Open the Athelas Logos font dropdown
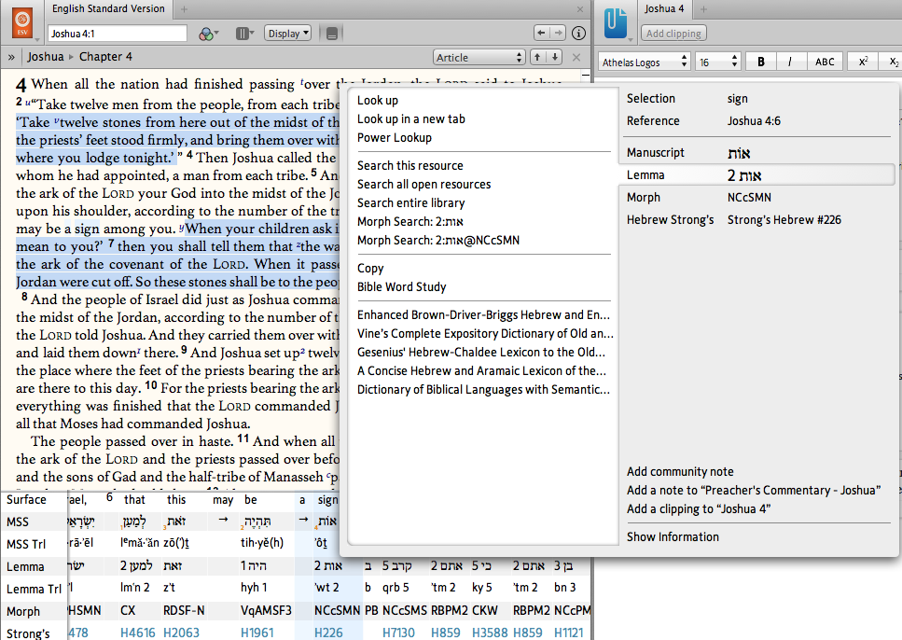 [x=644, y=62]
